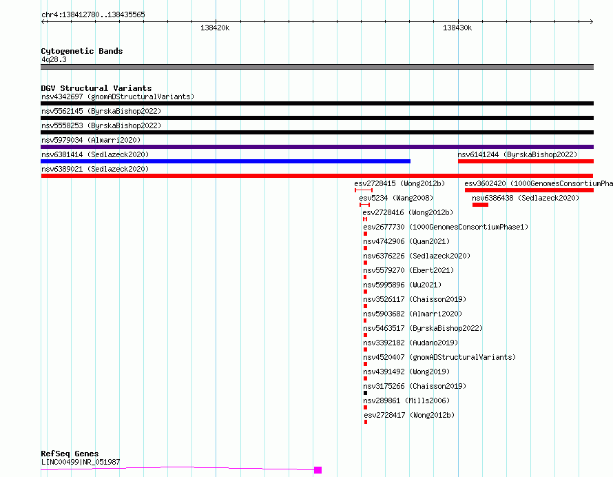Screen dimensions: 613x477
Task: Click nsv5463517 ByrskaBishop2022 label
Action: coord(423,328)
